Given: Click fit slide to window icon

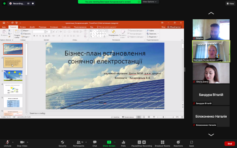Looking at the screenshot, I should coord(182,117).
